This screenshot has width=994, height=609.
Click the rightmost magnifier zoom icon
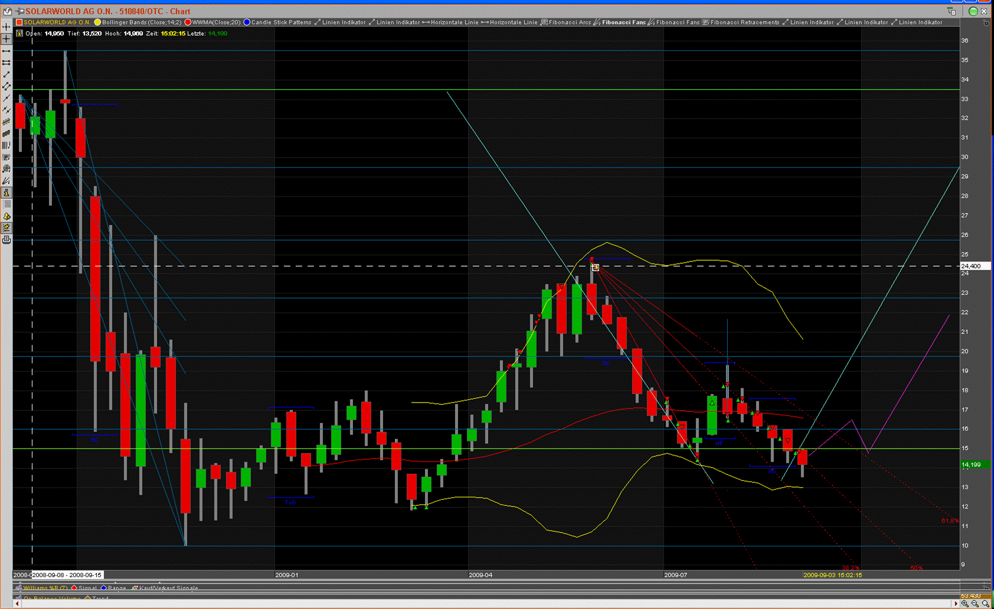click(x=986, y=604)
